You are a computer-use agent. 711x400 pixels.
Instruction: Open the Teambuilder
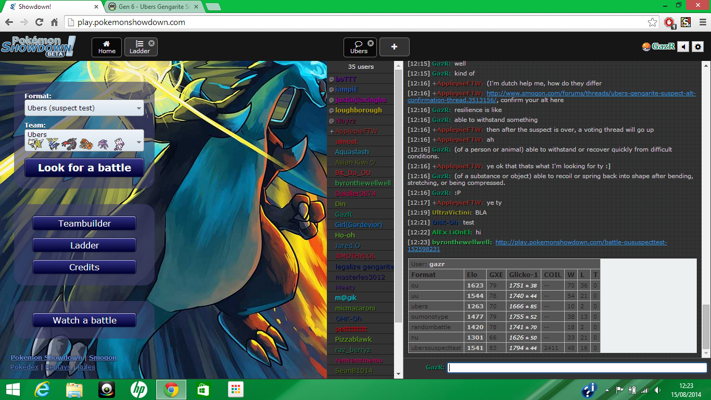tap(84, 223)
